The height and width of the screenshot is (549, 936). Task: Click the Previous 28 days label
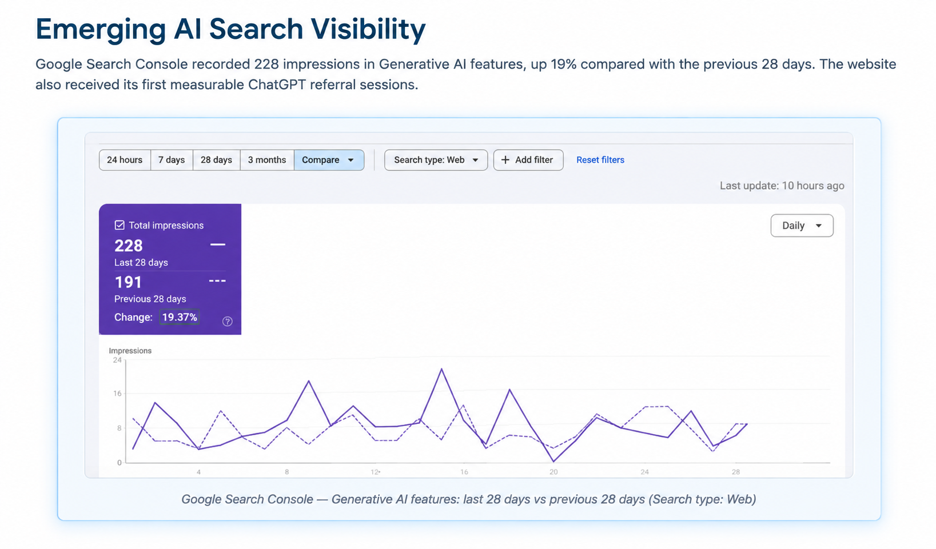150,299
